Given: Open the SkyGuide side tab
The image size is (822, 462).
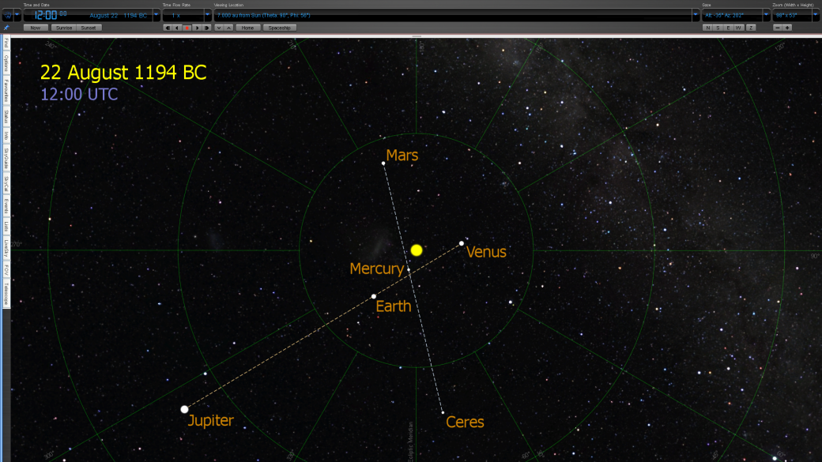Looking at the screenshot, I should pyautogui.click(x=6, y=158).
